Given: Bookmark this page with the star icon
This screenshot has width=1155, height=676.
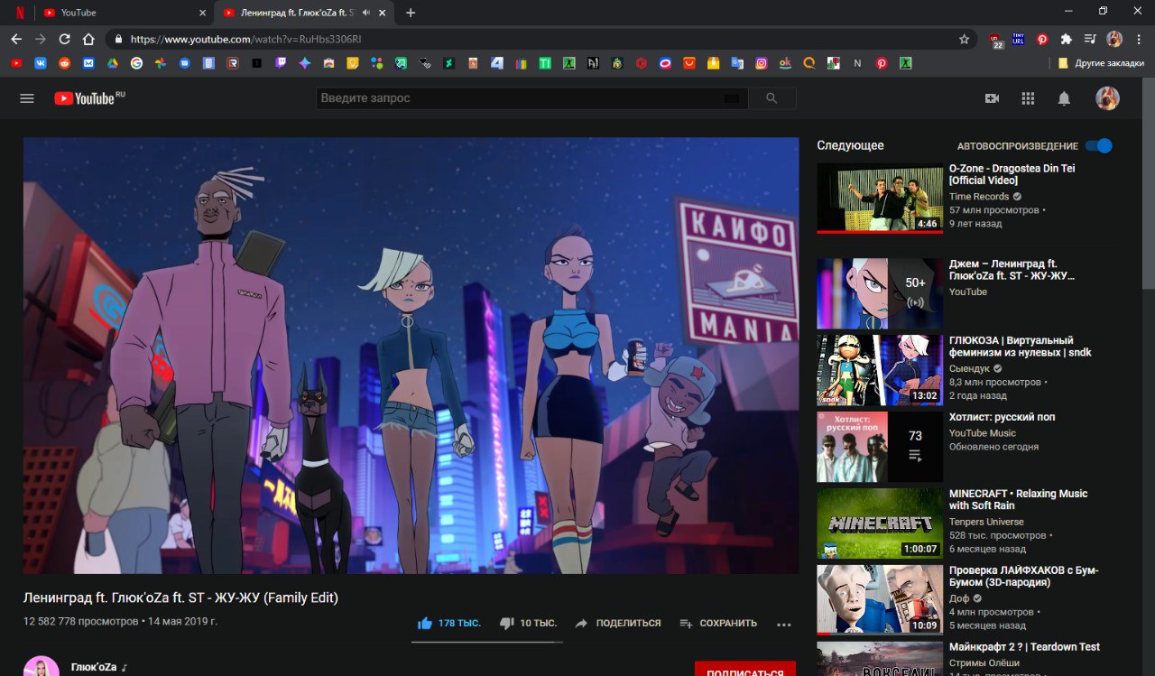Looking at the screenshot, I should tap(964, 39).
